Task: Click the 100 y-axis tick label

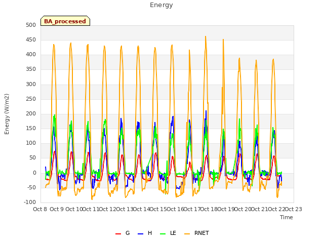Action: 31,143
